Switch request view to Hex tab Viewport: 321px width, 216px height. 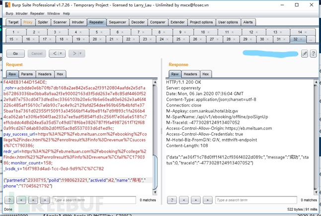(60, 74)
